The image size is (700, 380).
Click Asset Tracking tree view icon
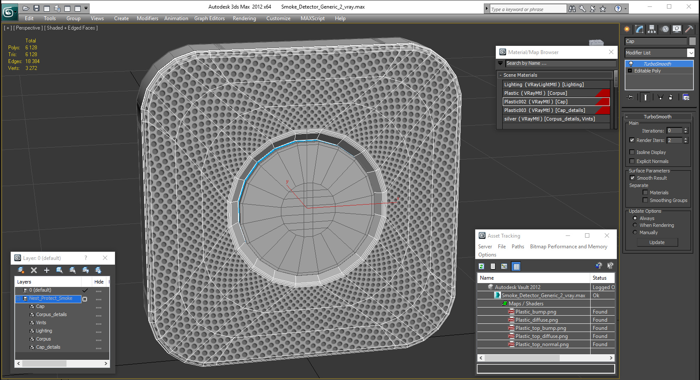[504, 266]
